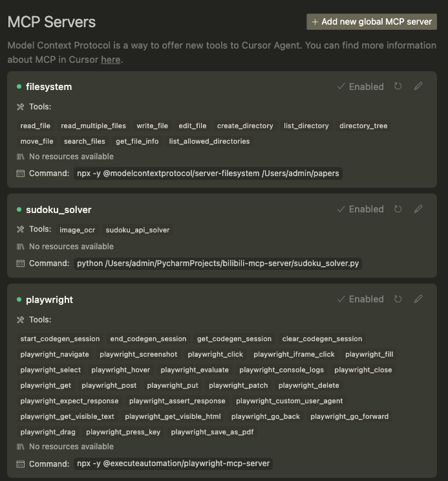Click the playwright pencil edit icon

418,299
